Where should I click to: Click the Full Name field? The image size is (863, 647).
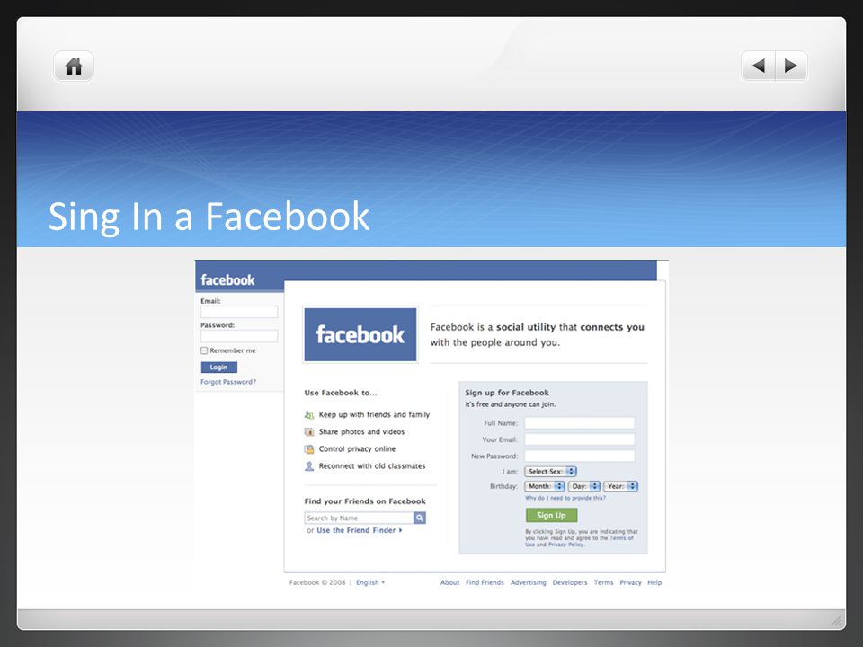coord(580,423)
